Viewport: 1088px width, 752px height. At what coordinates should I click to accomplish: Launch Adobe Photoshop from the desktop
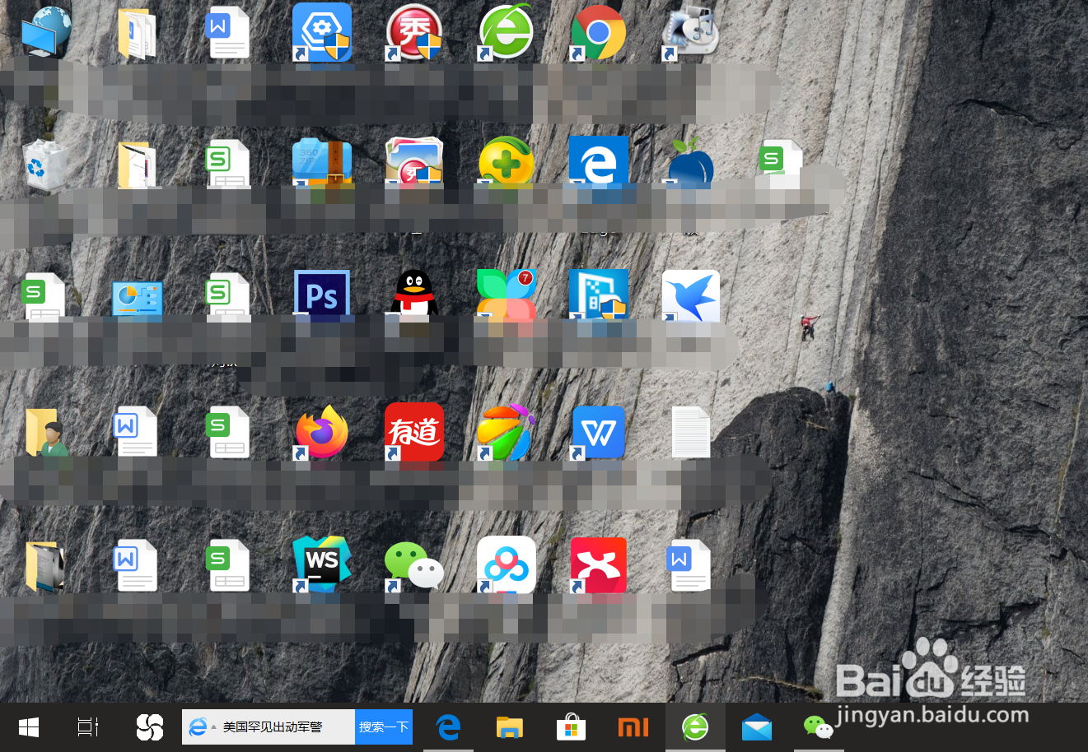point(322,295)
